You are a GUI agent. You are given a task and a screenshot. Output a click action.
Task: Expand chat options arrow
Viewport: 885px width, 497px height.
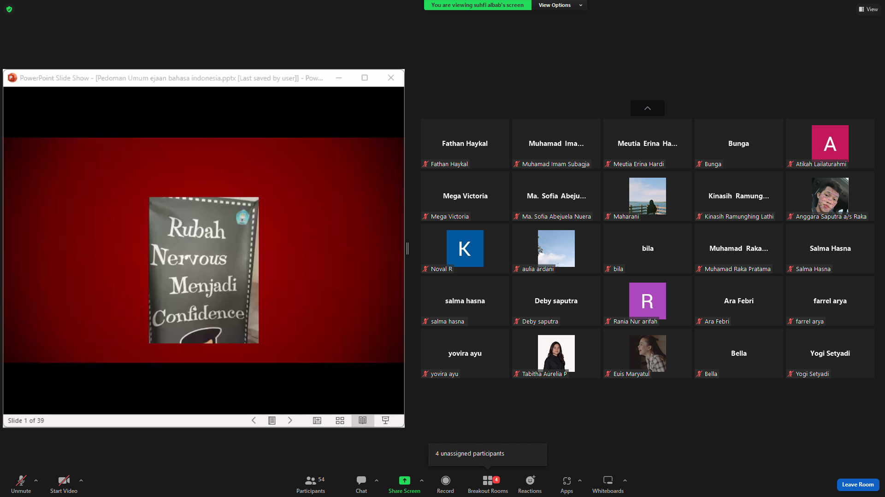[x=377, y=480]
